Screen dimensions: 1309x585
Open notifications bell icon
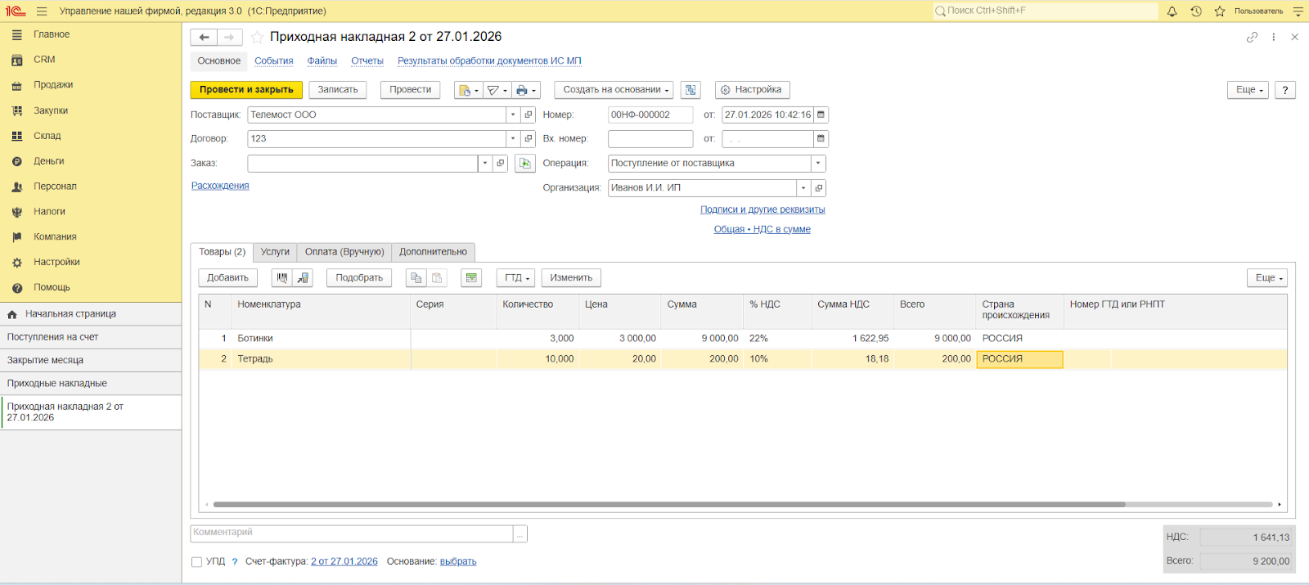(x=1172, y=11)
